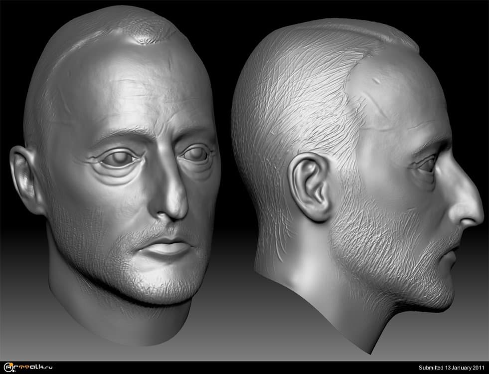Click the lips of the left head

coord(167,247)
